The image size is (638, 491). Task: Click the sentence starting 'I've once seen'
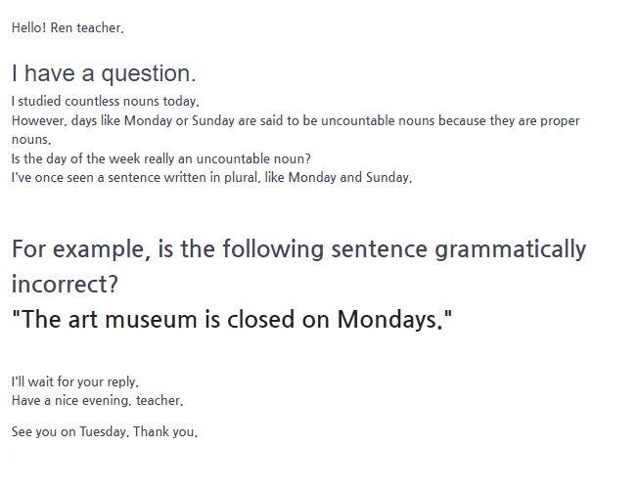pos(211,178)
